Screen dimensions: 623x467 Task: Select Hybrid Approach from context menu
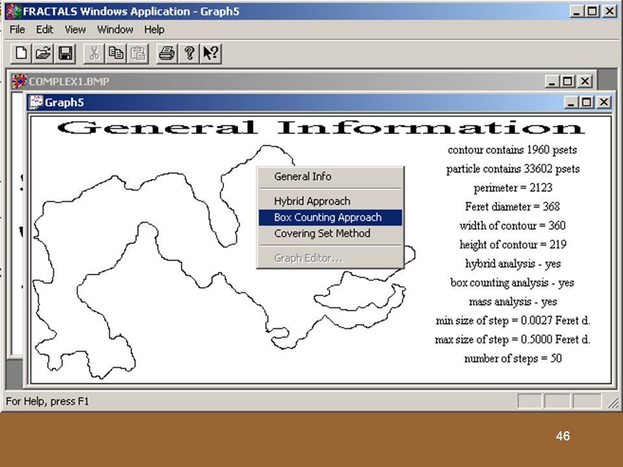[330, 201]
